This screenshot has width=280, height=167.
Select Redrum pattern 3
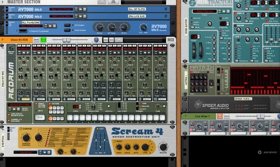tap(58, 108)
